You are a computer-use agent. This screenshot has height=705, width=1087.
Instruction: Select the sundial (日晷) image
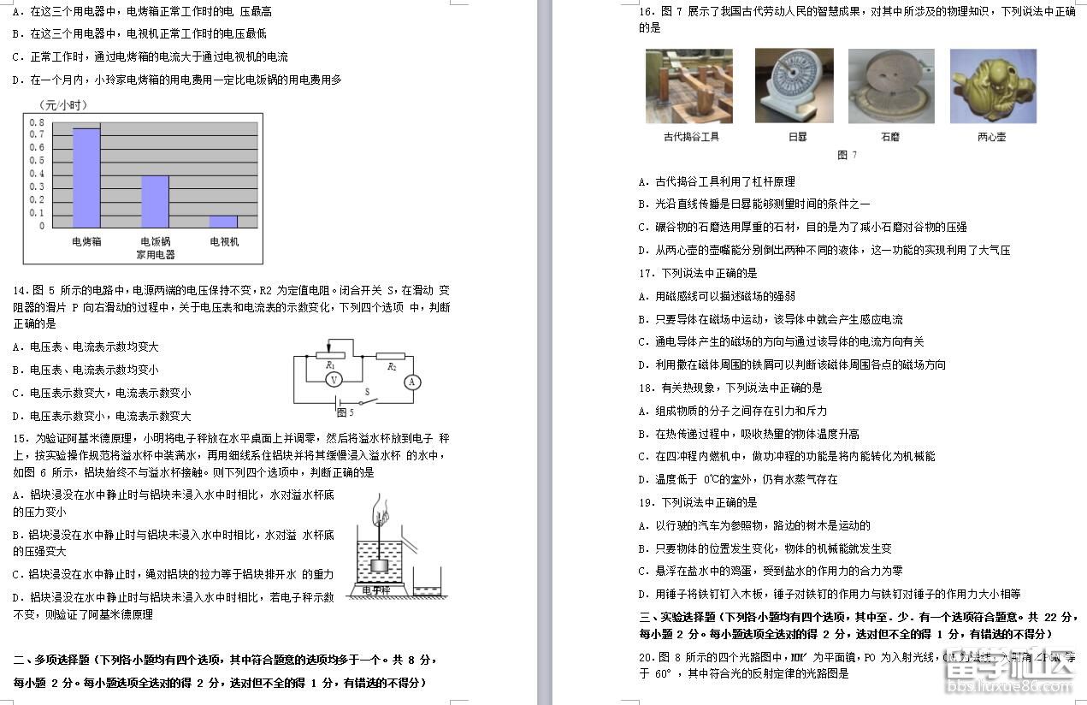794,86
